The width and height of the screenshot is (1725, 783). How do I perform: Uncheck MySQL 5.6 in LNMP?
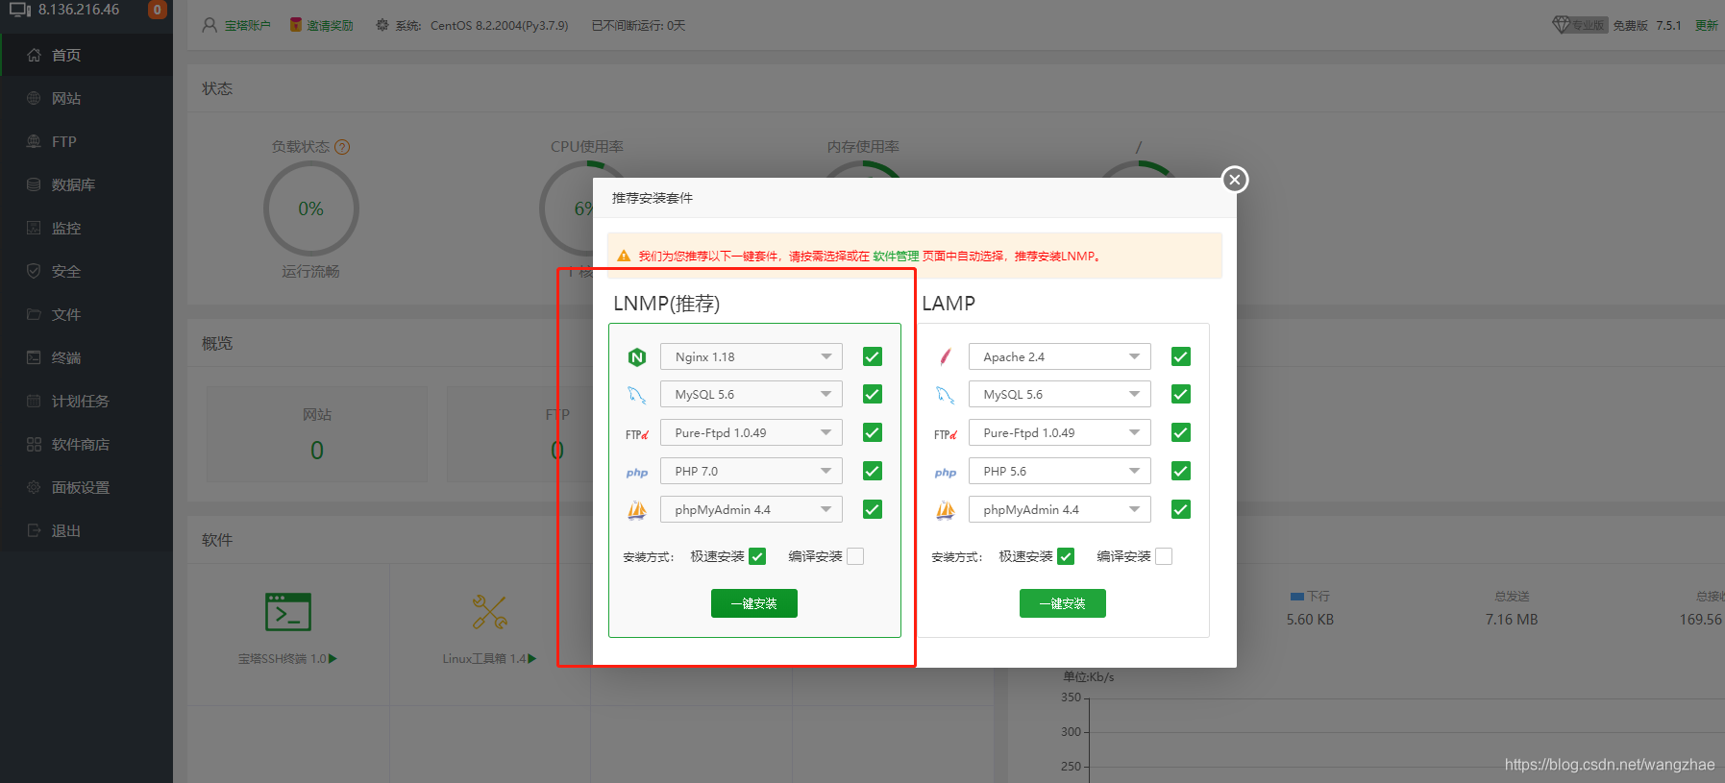click(873, 394)
